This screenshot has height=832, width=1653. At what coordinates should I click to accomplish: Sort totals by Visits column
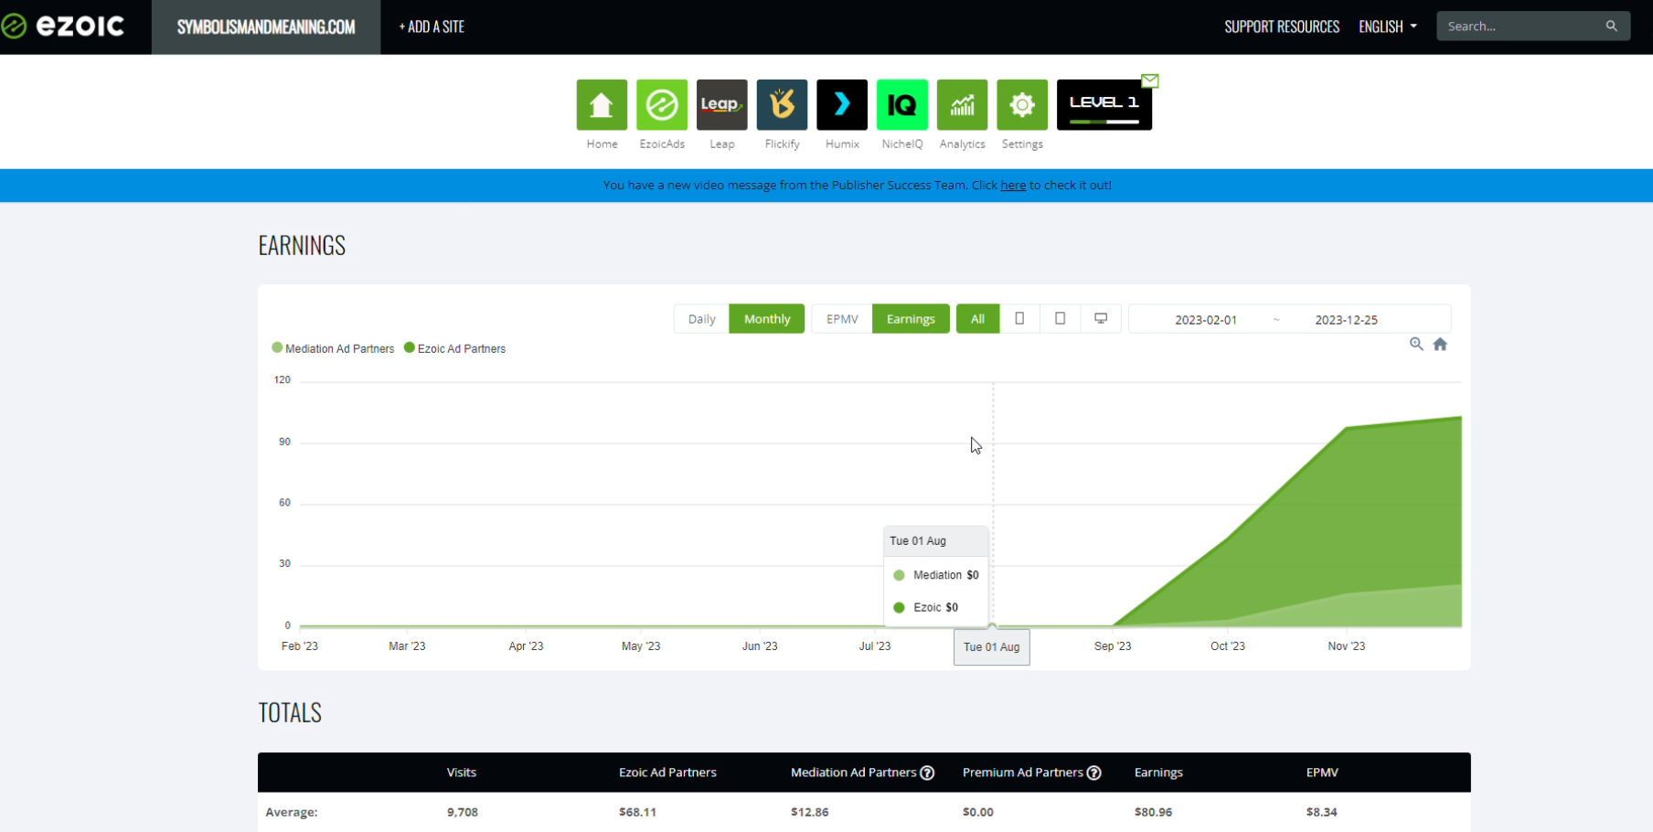pos(462,773)
